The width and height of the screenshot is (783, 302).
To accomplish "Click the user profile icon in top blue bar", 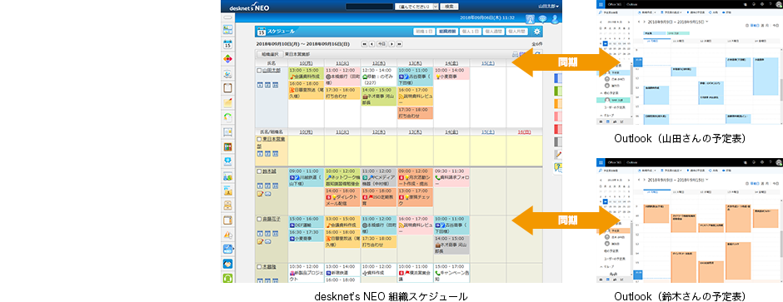I will point(554,18).
